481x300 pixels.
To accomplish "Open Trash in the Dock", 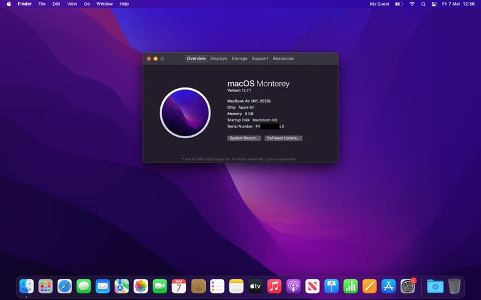I will 454,286.
